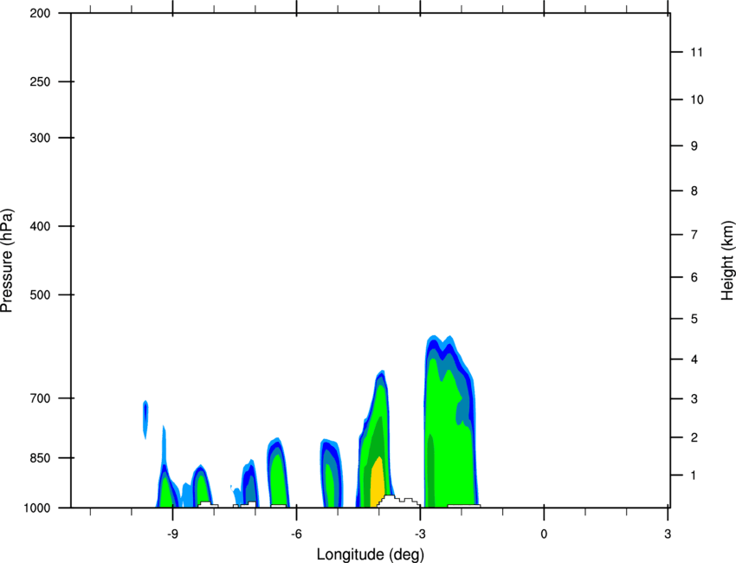Click pressure tick label 200
736x563 pixels.
pos(40,13)
